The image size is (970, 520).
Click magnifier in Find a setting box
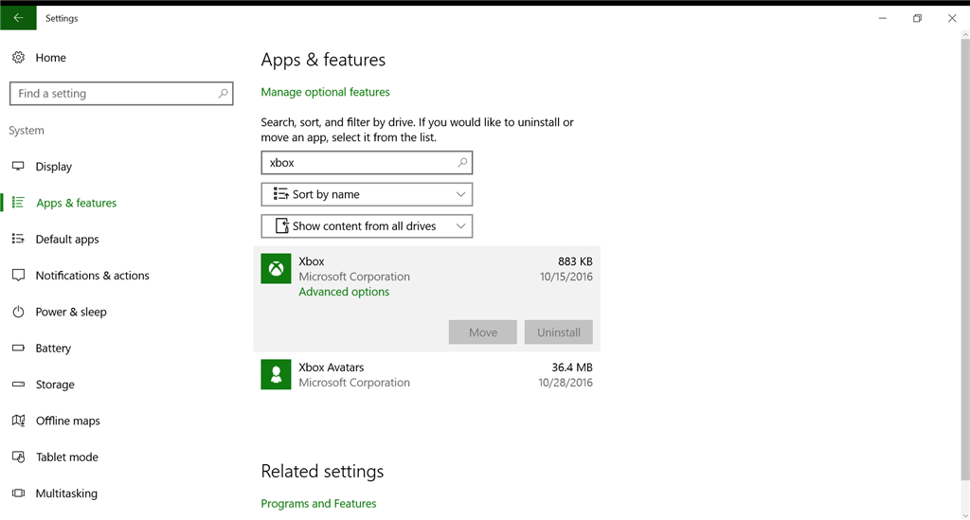(223, 94)
